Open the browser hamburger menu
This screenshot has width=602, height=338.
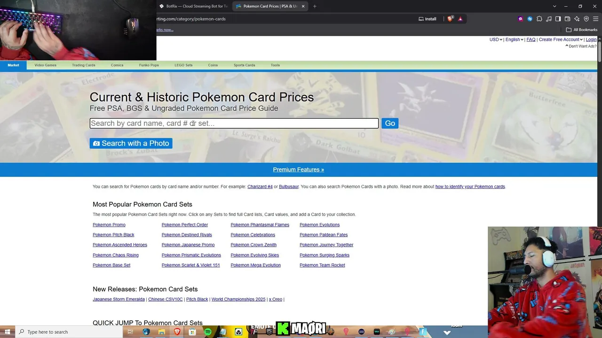[595, 19]
